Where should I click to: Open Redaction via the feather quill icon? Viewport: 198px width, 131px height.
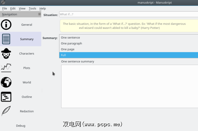point(6,111)
